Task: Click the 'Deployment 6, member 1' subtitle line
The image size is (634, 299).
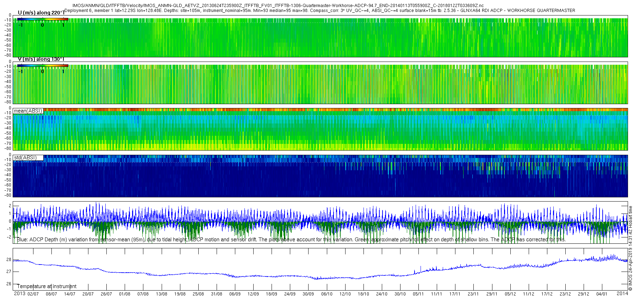Action: (320, 11)
